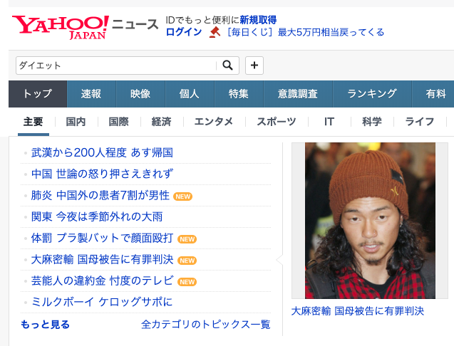Select the エンタメ category
454x346 pixels.
[x=213, y=122]
